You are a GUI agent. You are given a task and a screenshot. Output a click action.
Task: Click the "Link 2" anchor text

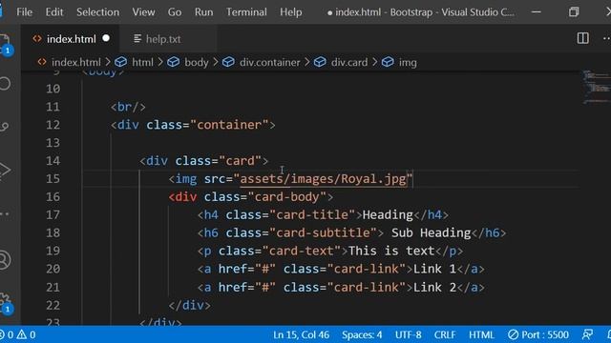[x=434, y=288]
